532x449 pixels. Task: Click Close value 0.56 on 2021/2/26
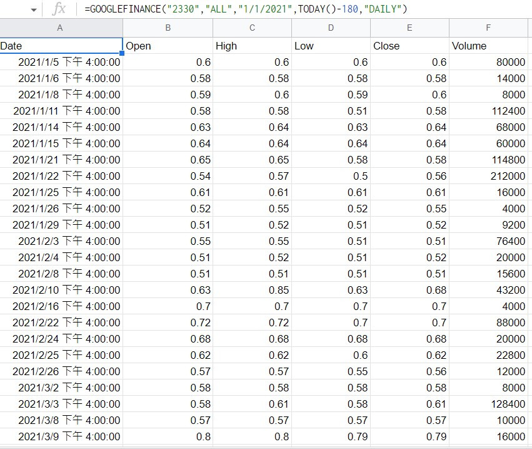pos(409,371)
